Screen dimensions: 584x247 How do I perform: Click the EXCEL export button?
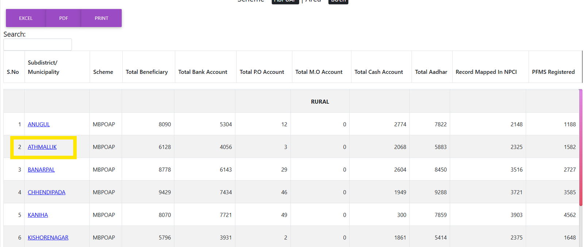pyautogui.click(x=26, y=18)
